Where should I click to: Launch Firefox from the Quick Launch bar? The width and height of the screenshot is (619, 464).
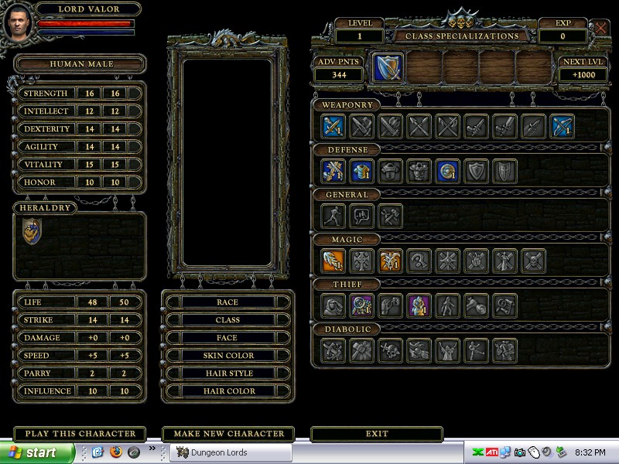[x=115, y=452]
